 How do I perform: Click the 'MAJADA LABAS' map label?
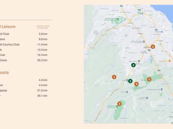[160, 111]
